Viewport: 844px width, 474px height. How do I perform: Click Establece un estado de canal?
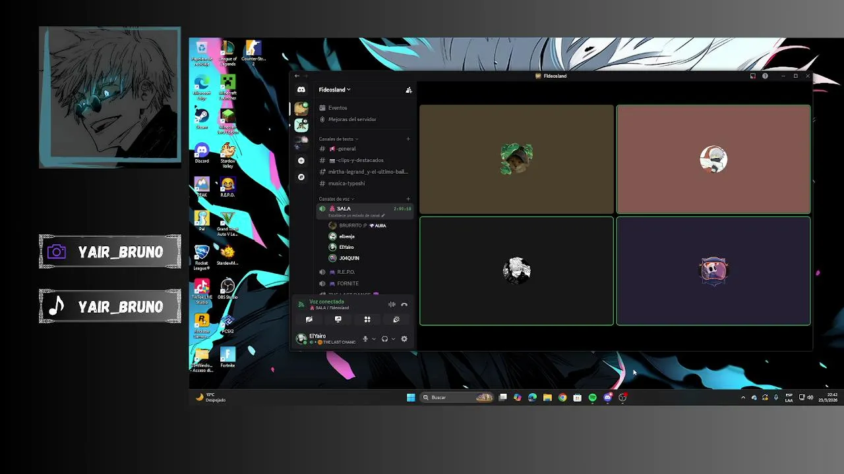357,215
